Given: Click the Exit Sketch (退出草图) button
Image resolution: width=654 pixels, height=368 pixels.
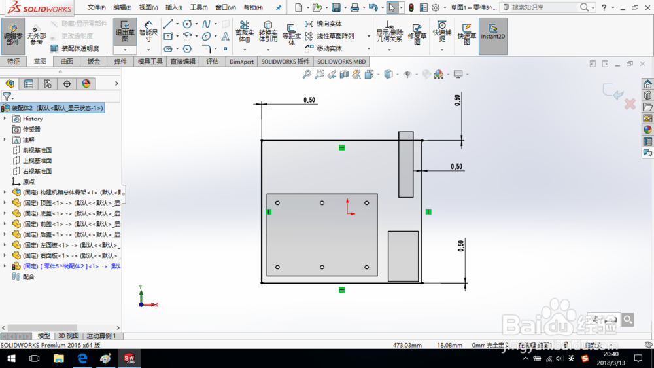Looking at the screenshot, I should (x=125, y=31).
